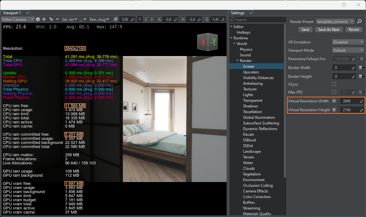
Task: Click the Settings search magnifier icon
Action: 233,20
